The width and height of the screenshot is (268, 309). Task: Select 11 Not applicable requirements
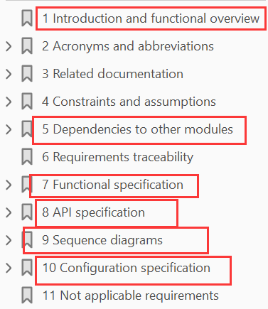tap(131, 296)
